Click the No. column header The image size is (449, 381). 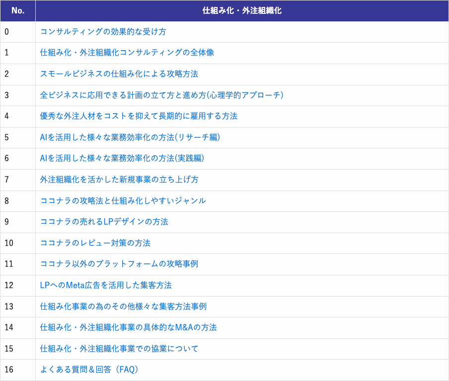[x=18, y=10]
